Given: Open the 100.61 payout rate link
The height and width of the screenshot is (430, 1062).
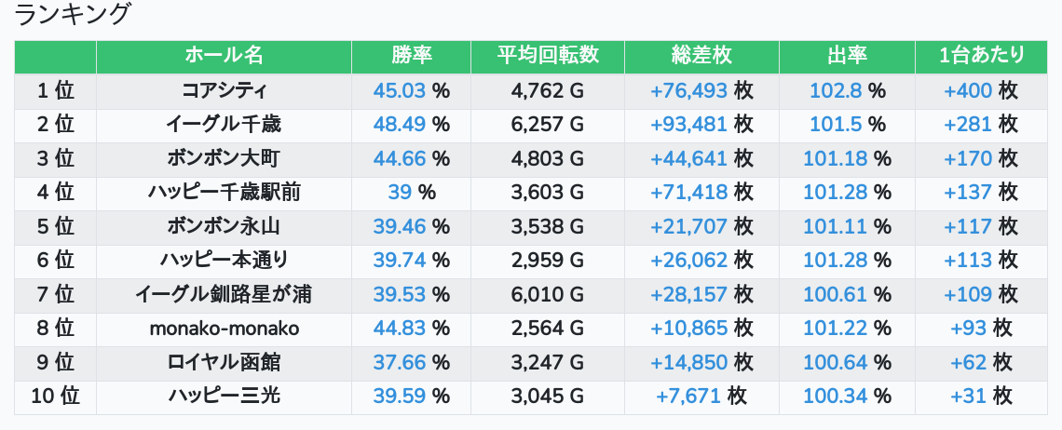Looking at the screenshot, I should coord(836,295).
